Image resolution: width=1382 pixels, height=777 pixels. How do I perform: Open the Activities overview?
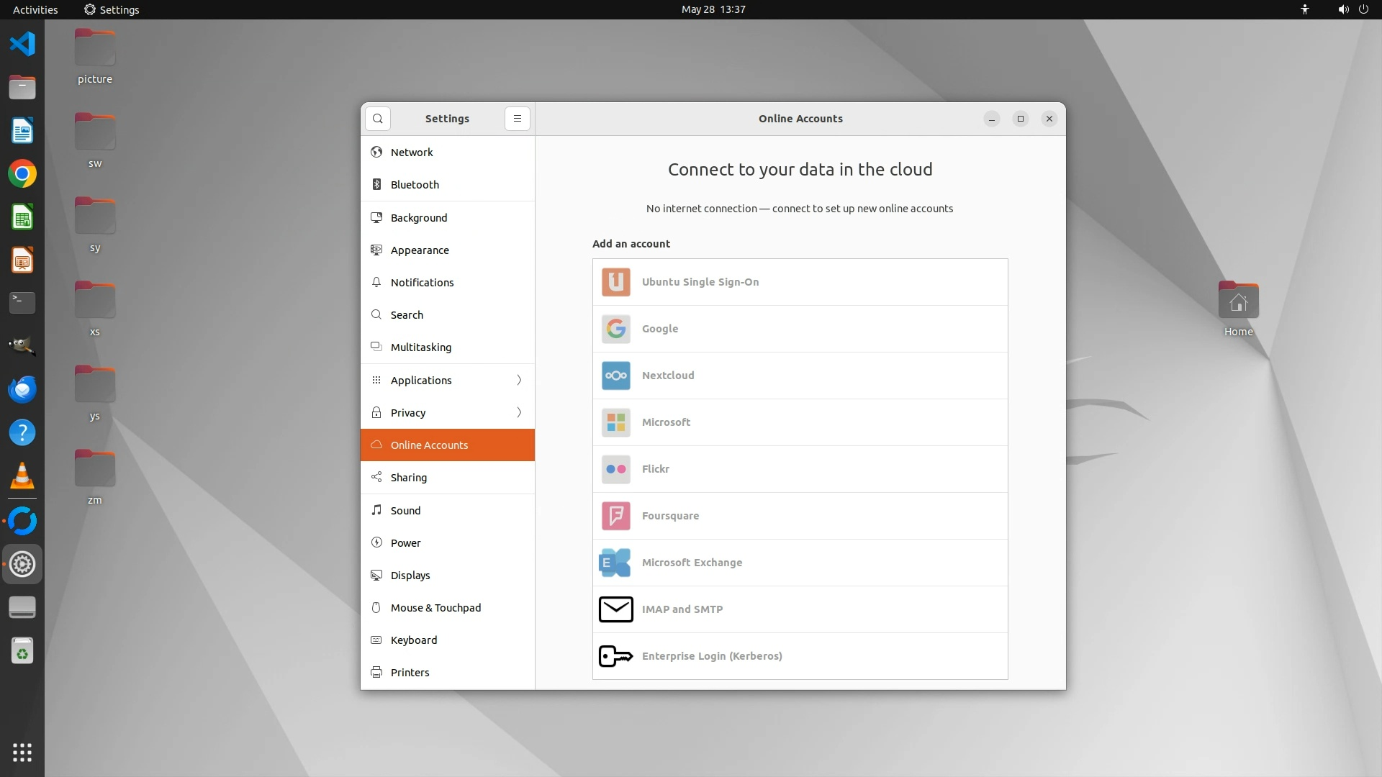click(35, 9)
